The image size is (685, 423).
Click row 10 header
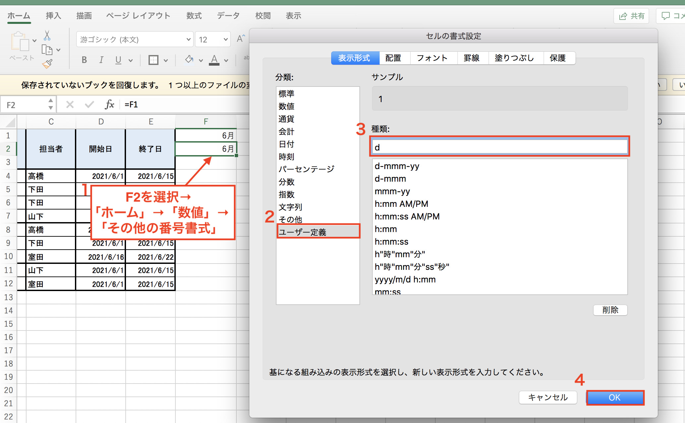tap(8, 257)
